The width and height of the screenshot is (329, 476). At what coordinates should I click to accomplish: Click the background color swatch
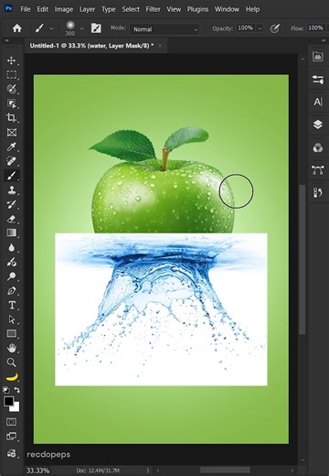[x=16, y=408]
